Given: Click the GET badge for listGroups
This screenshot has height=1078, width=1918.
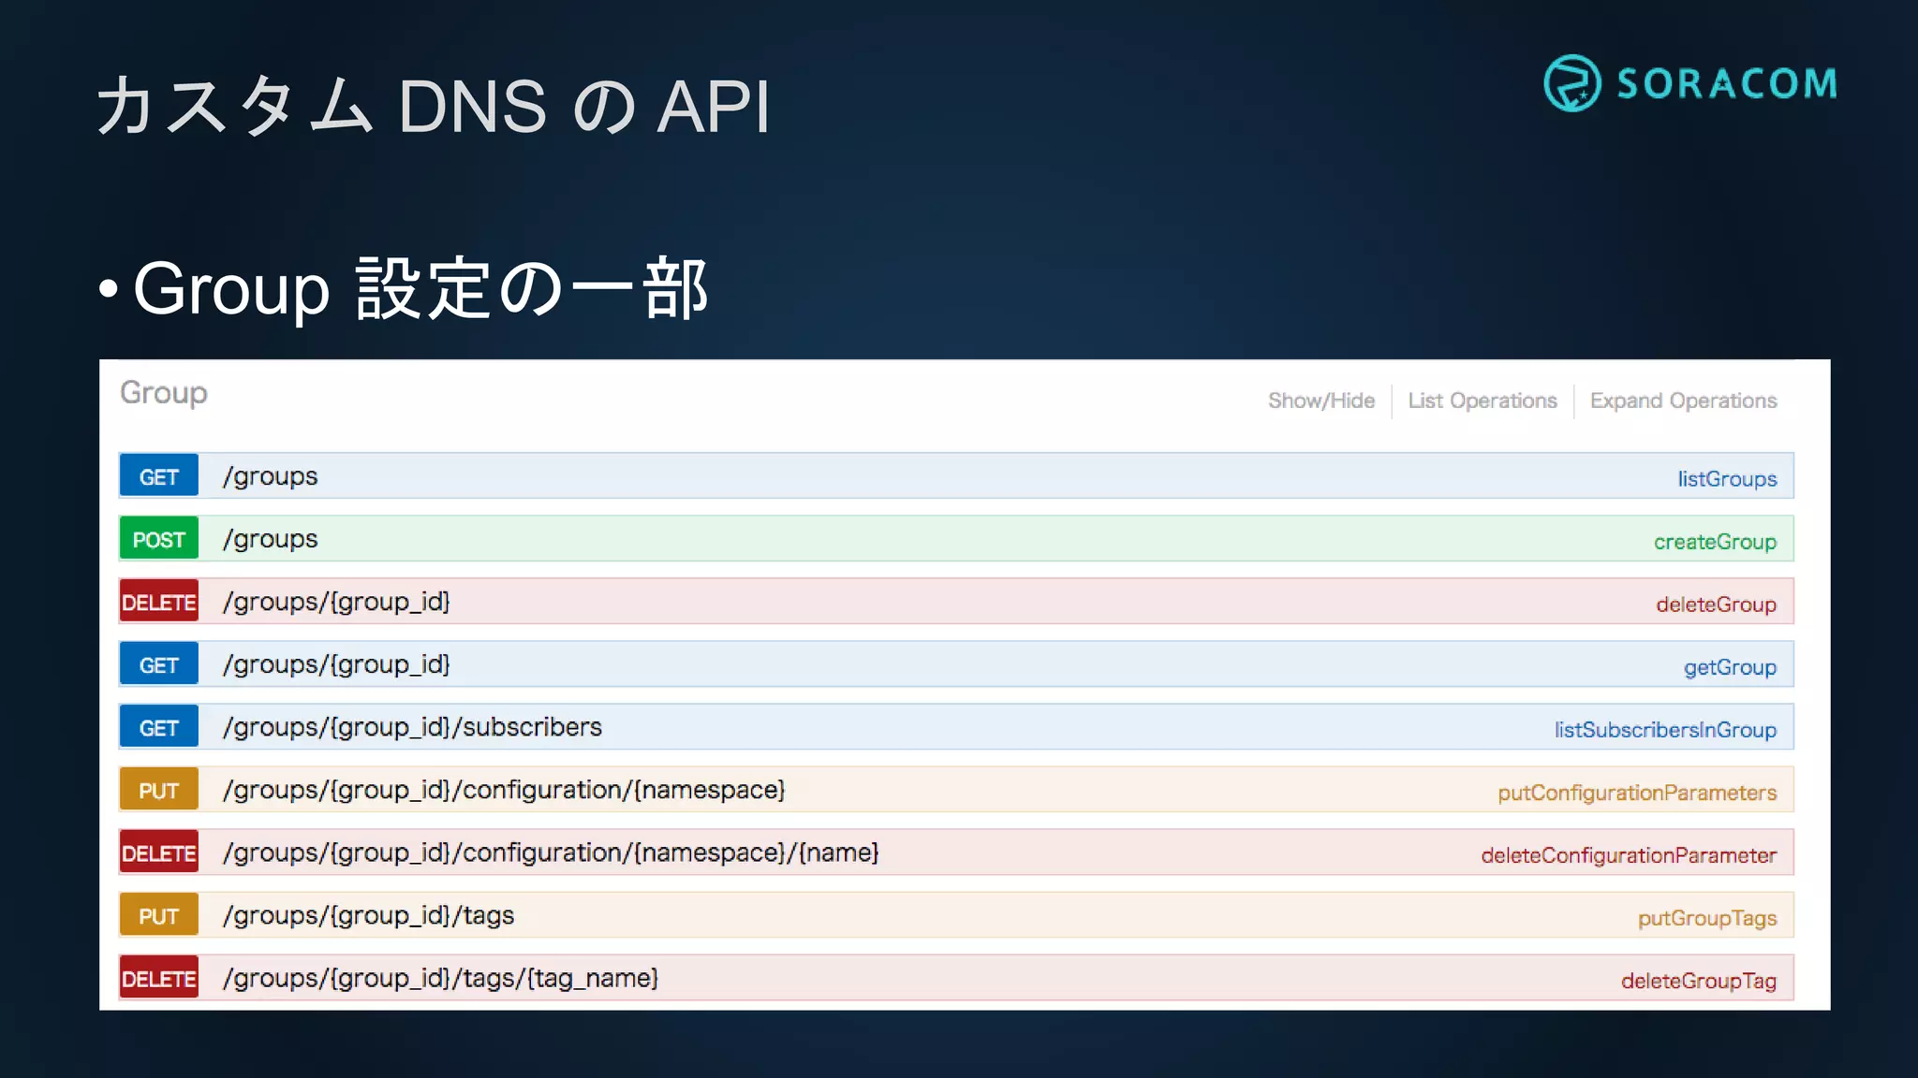Looking at the screenshot, I should click(x=159, y=476).
